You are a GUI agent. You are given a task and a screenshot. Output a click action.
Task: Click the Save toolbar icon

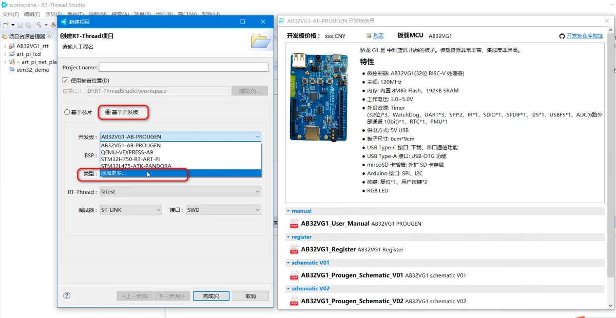[20, 25]
